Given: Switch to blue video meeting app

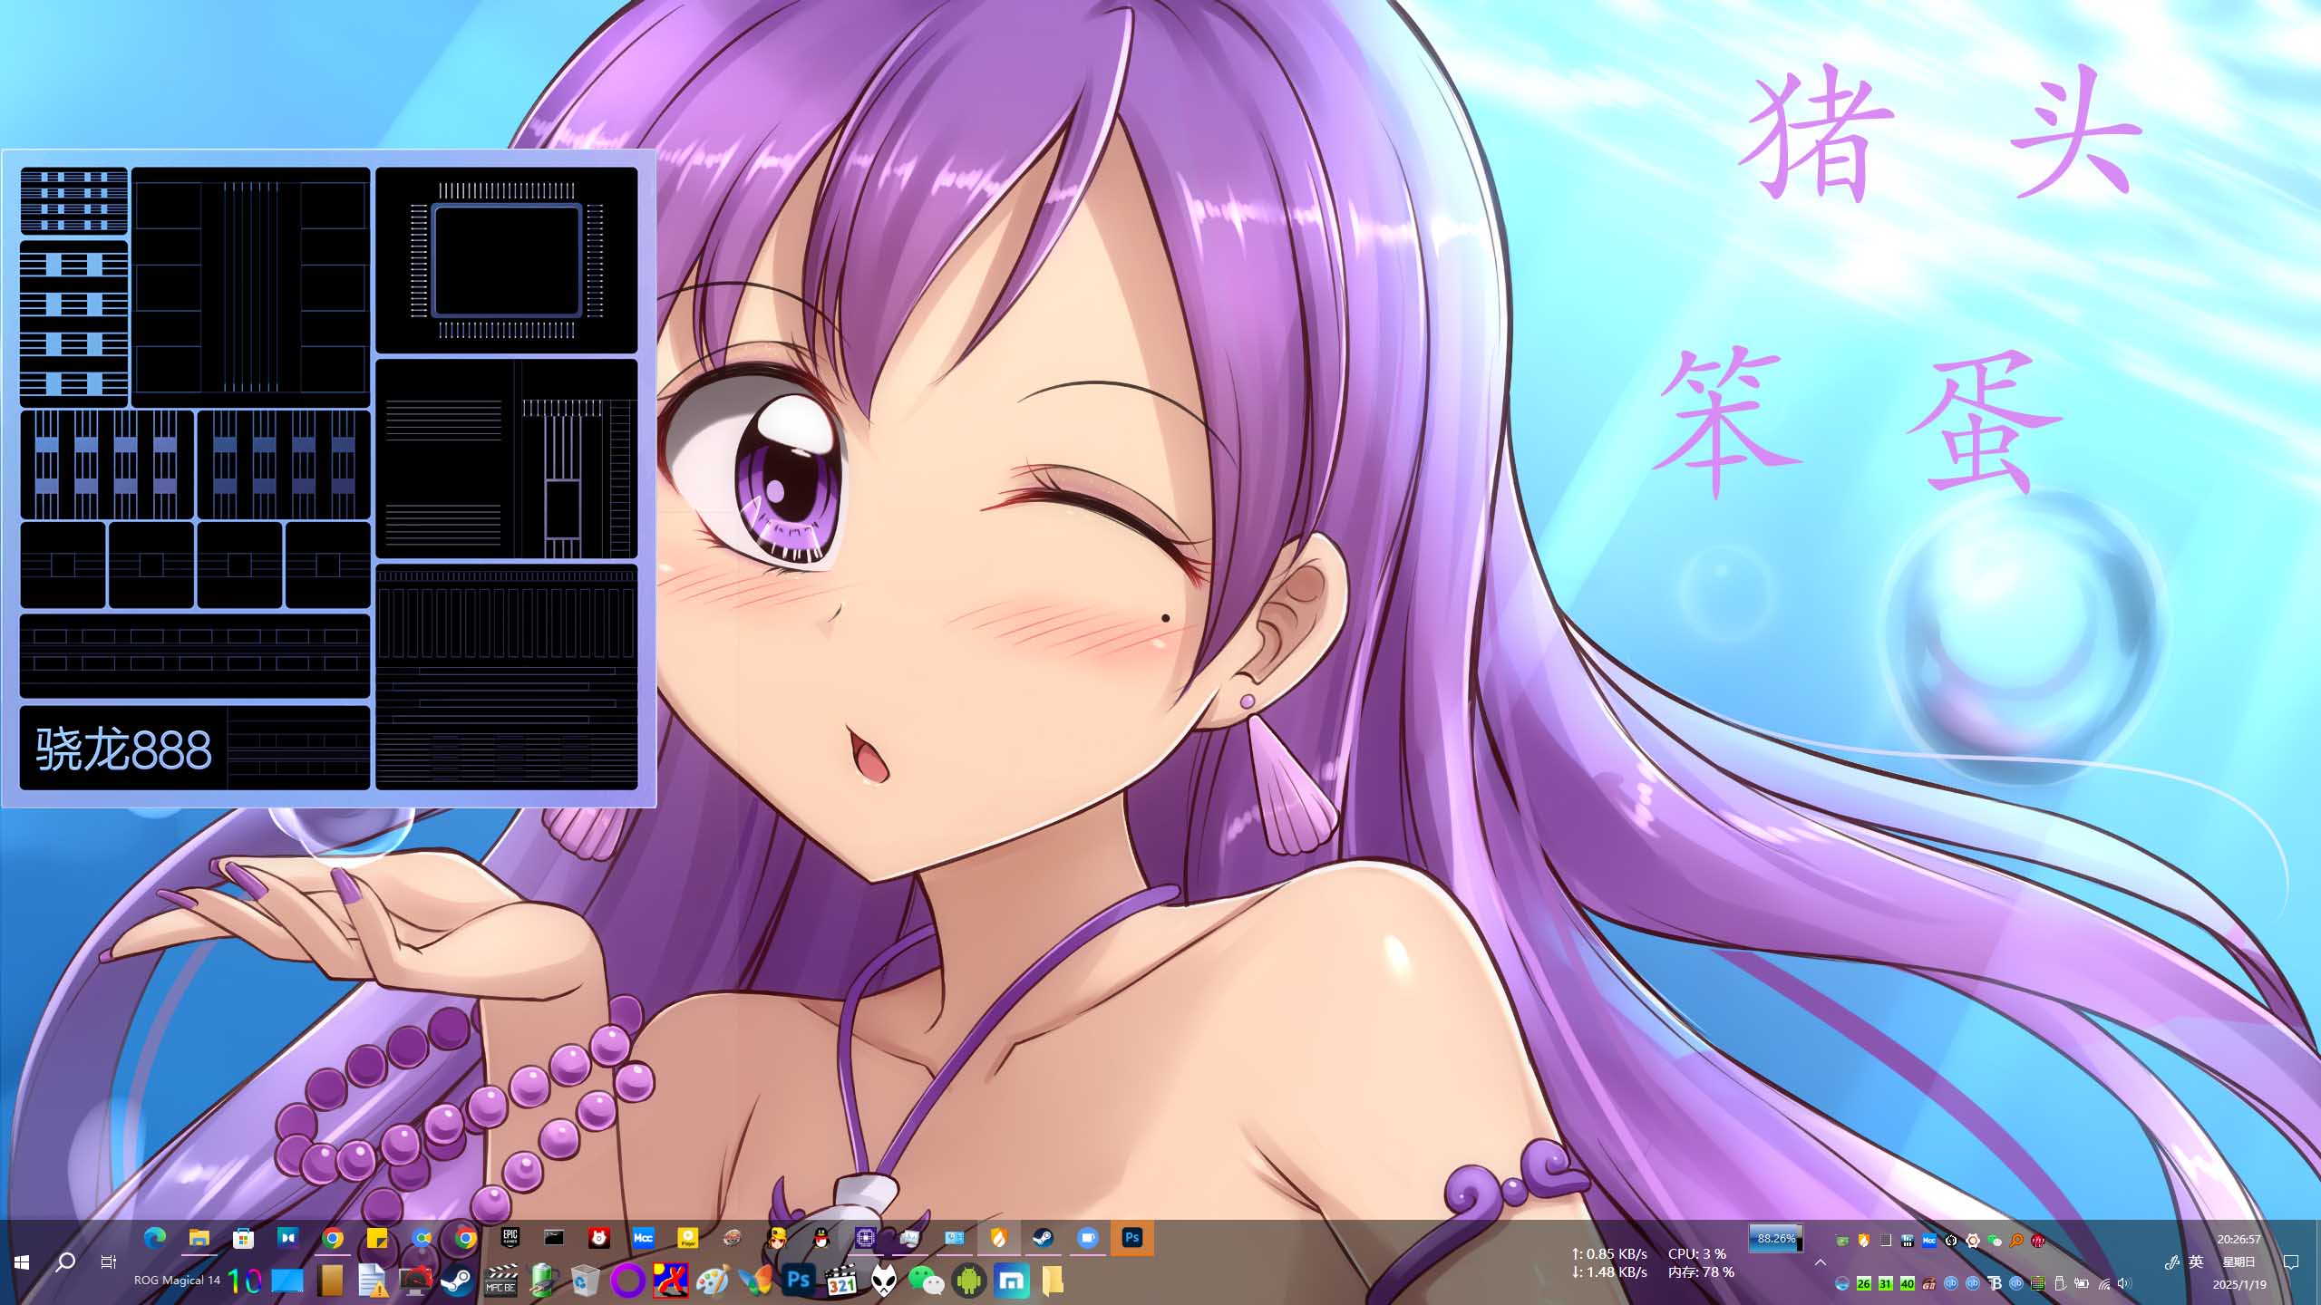Looking at the screenshot, I should (x=1088, y=1238).
